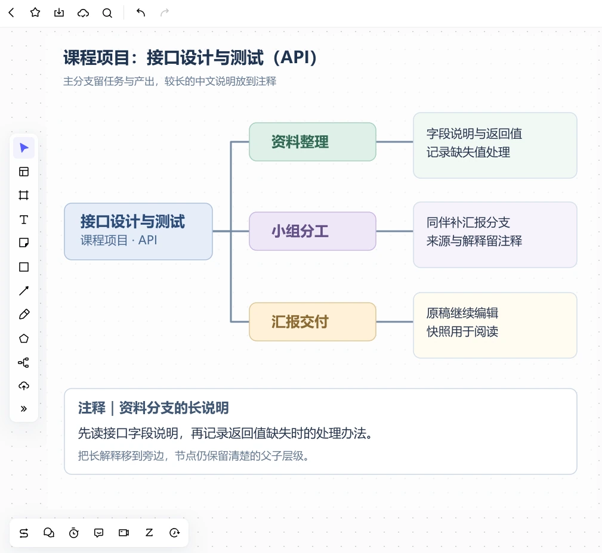Click the root node subtitle 课程项目 · API

pos(119,241)
